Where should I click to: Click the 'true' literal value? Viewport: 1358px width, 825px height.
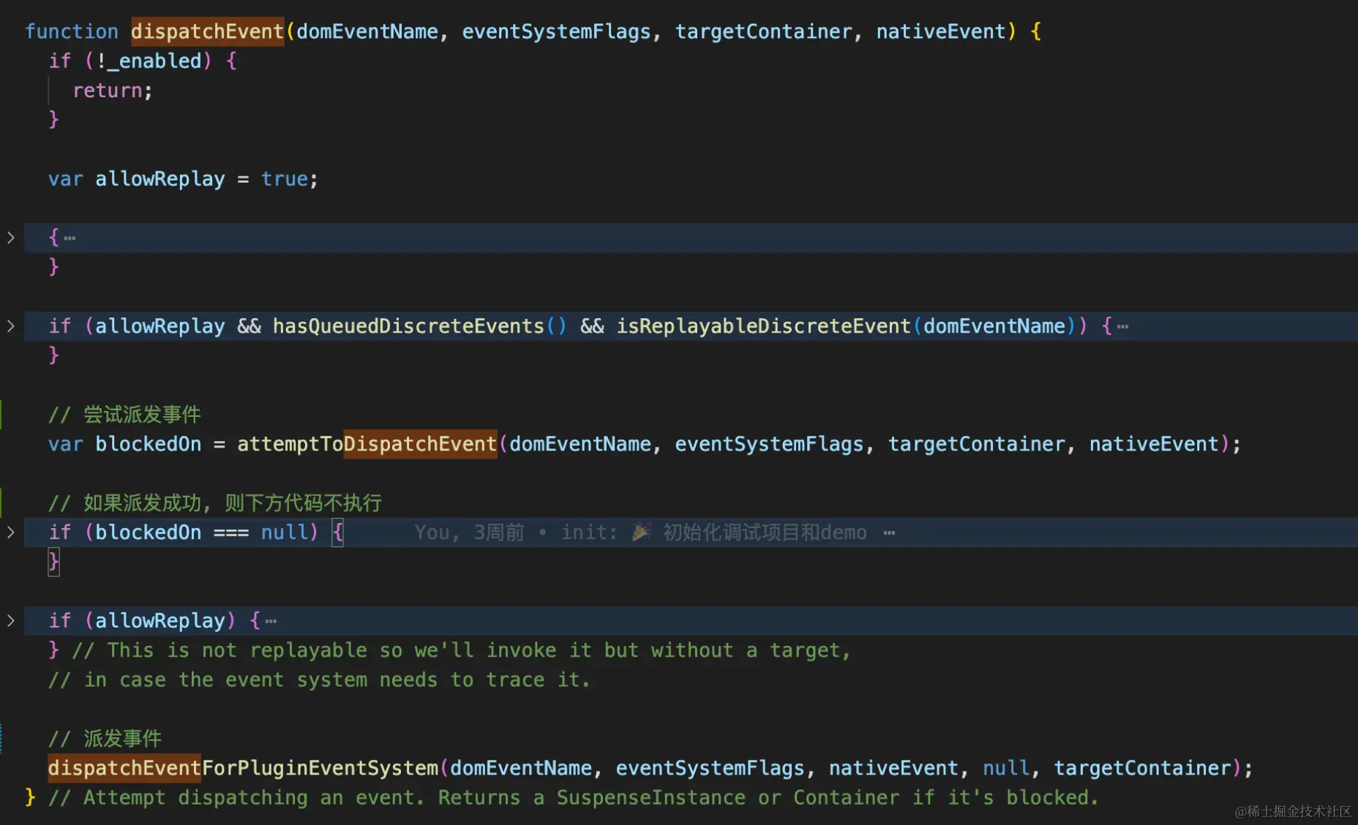285,179
